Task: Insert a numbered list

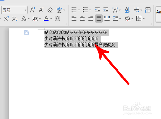Action: [x=85, y=10]
